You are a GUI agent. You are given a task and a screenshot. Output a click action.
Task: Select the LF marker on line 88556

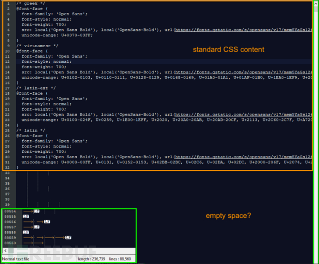click(x=47, y=222)
